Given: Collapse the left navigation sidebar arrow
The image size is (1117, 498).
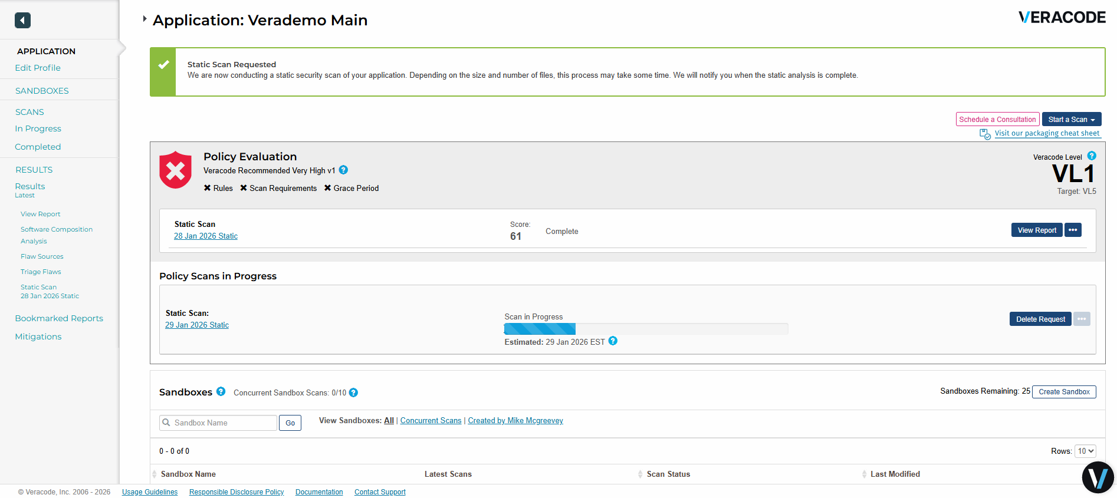Looking at the screenshot, I should pyautogui.click(x=22, y=21).
